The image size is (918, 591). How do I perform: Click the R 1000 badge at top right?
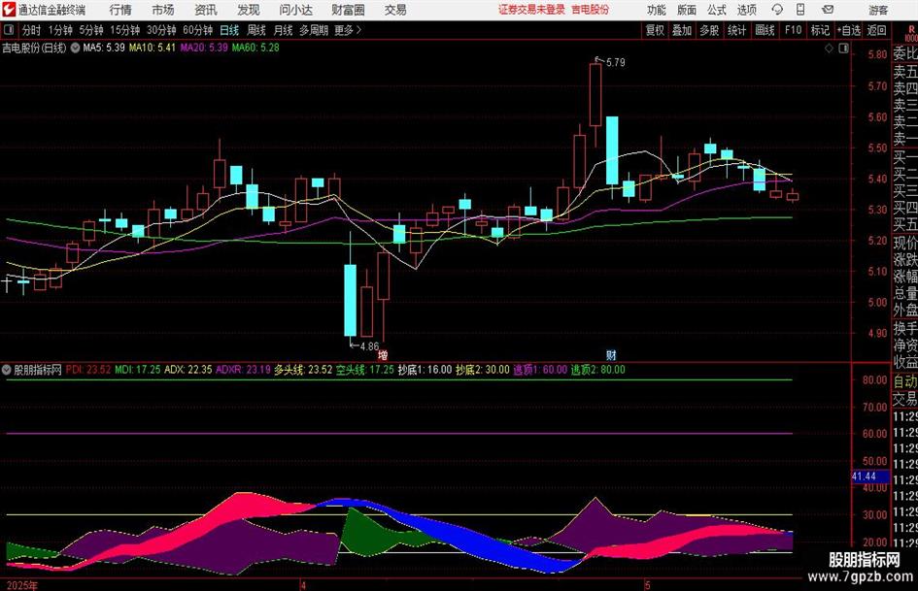[911, 33]
